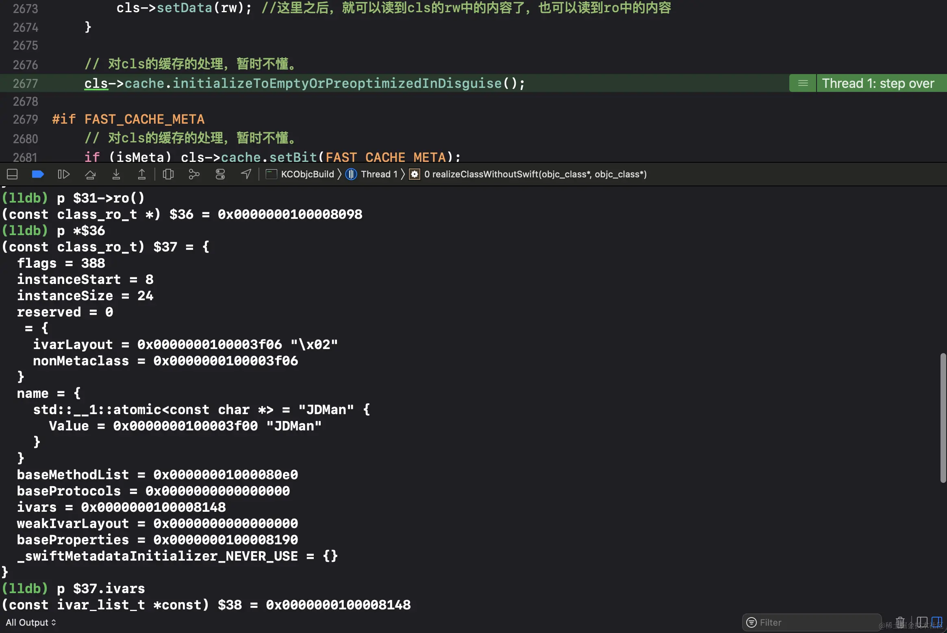Screen dimensions: 947x633
Task: Click the weakIvarLayout output line
Action: pyautogui.click(x=157, y=524)
